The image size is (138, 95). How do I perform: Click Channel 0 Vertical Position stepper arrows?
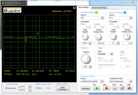pyautogui.click(x=103, y=43)
